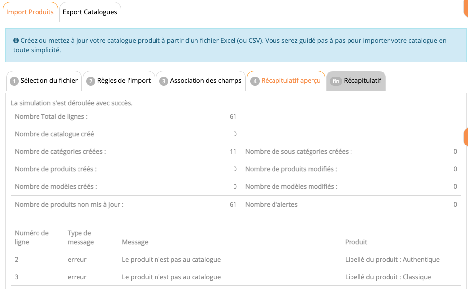
Task: Click the 'Nombre Total de lignes' label
Action: [x=51, y=117]
